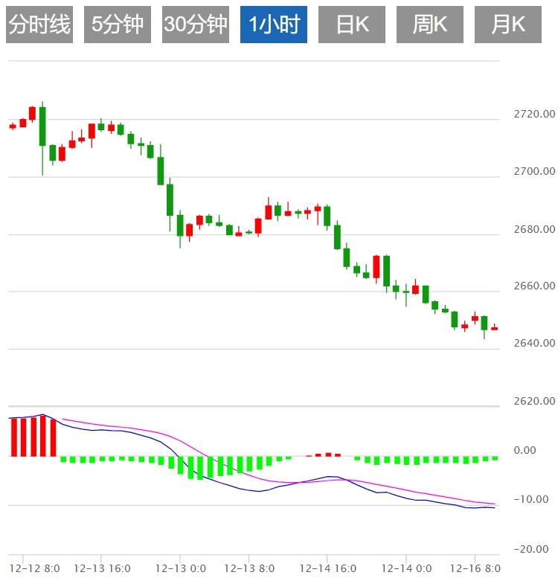The width and height of the screenshot is (558, 578).
Task: Open the 月K monthly chart
Action: click(x=508, y=25)
